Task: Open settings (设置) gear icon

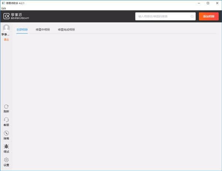Action: pyautogui.click(x=6, y=160)
